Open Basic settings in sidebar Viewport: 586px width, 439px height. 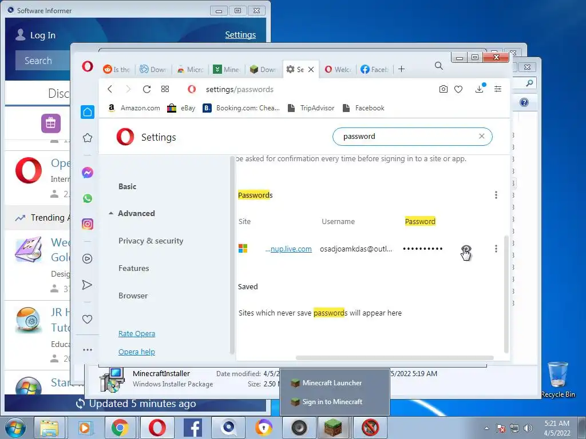tap(128, 186)
